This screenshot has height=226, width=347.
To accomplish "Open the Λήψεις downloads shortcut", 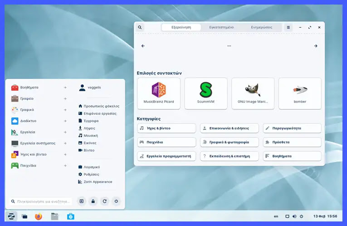I will pyautogui.click(x=87, y=128).
